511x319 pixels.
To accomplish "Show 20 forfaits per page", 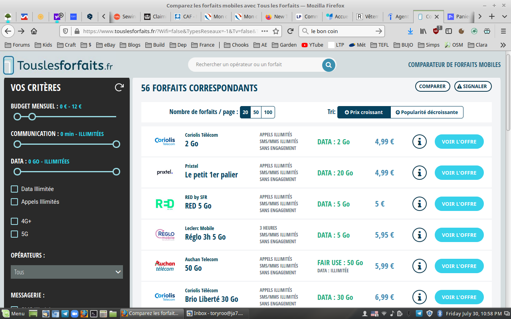I will click(245, 112).
